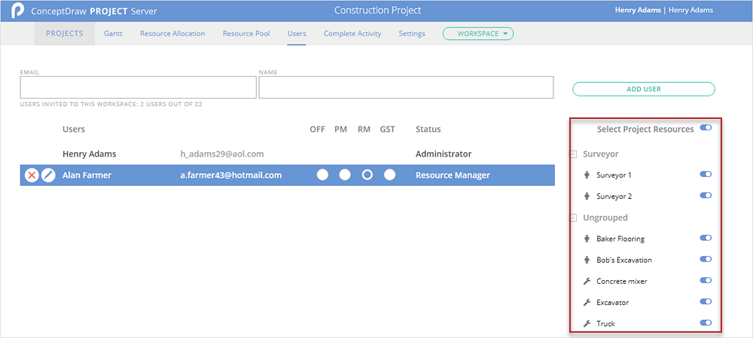
Task: Toggle the Select Project Resources master switch
Action: 706,128
